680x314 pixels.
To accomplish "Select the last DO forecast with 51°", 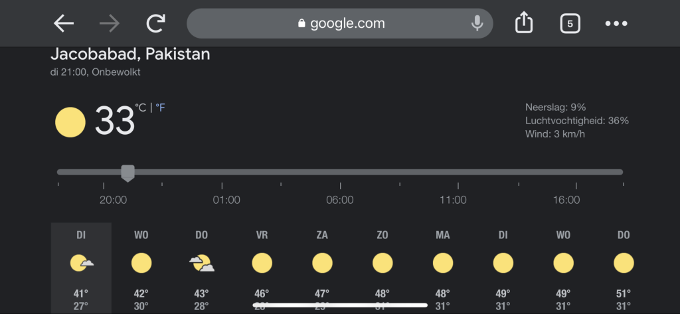I will [624, 268].
